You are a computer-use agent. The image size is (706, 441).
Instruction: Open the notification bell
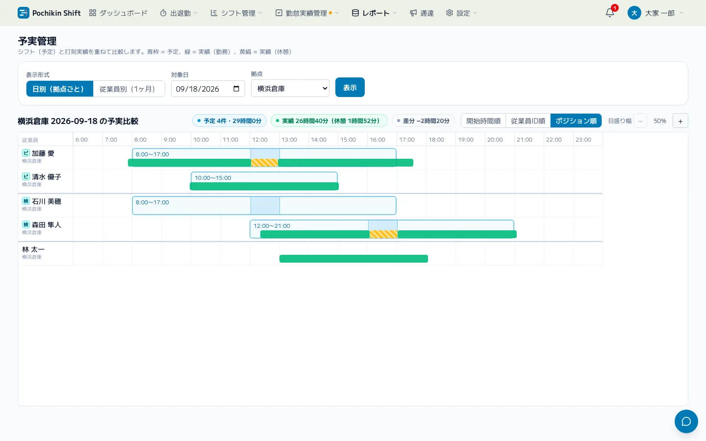point(610,13)
